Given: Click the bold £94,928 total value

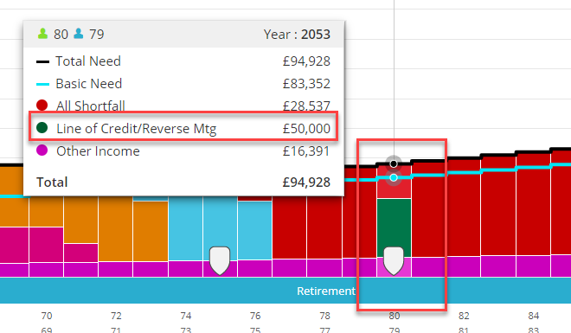Looking at the screenshot, I should tap(306, 182).
